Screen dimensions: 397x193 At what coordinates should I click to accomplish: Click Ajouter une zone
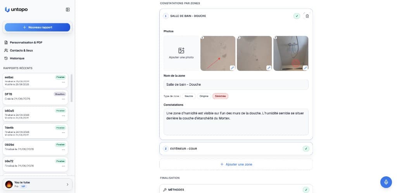pos(236,164)
